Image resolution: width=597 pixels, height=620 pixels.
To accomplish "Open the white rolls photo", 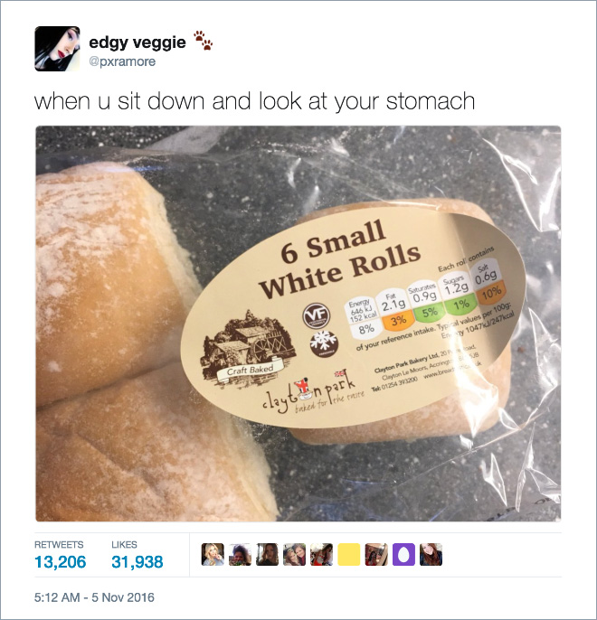I will pyautogui.click(x=298, y=324).
